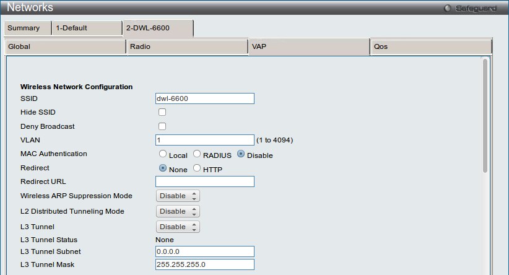
Task: Set Redirect to None
Action: click(163, 168)
